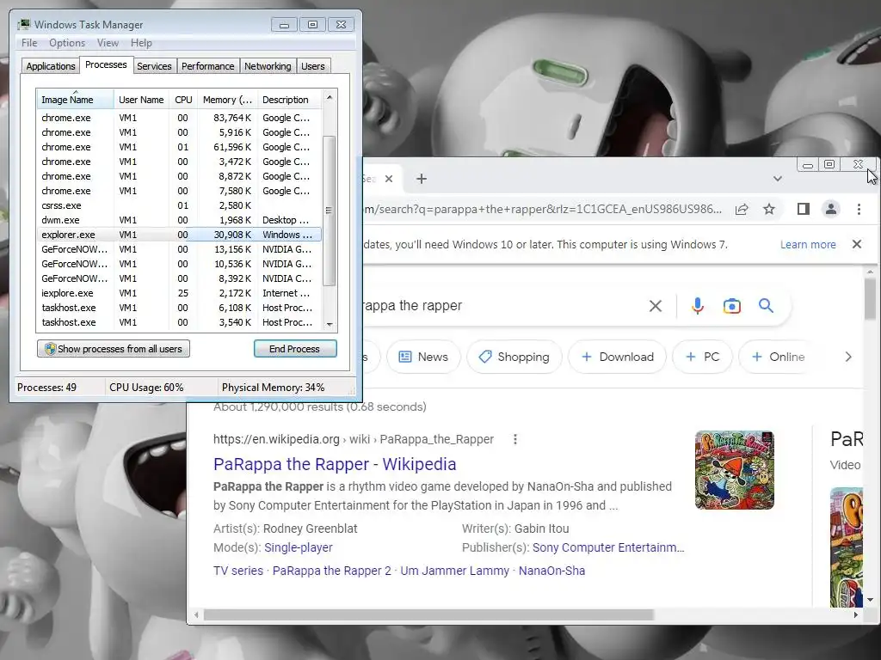This screenshot has height=660, width=881.
Task: Open the NanaOn-Sha sublink
Action: [551, 571]
